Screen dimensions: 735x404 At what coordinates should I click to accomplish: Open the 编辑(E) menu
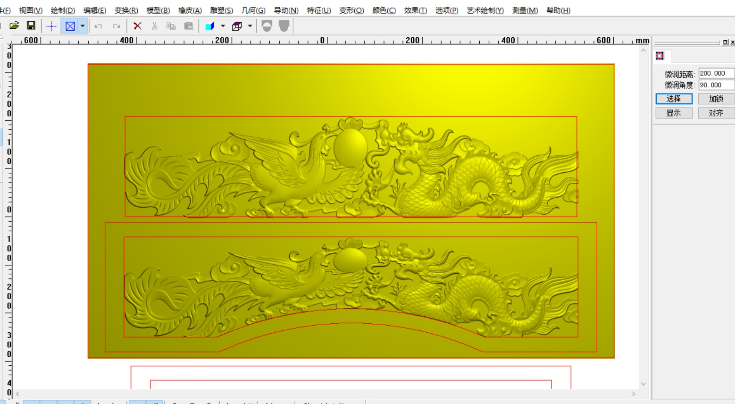[95, 10]
